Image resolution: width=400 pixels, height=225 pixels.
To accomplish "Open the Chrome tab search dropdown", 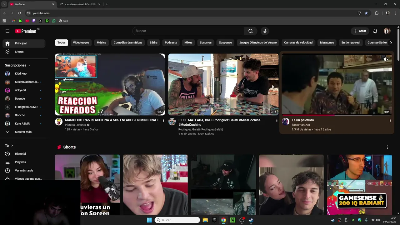I will click(4, 4).
